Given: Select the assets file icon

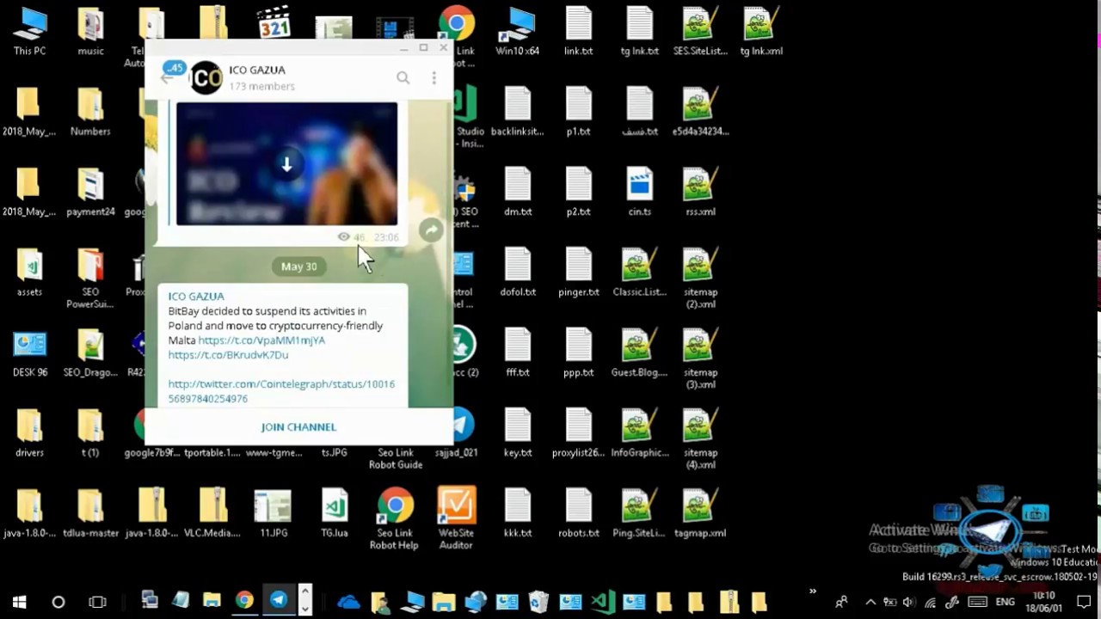Looking at the screenshot, I should pyautogui.click(x=29, y=273).
